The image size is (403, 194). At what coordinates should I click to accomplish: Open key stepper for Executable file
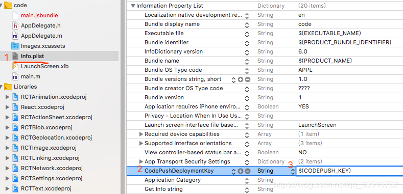point(247,34)
